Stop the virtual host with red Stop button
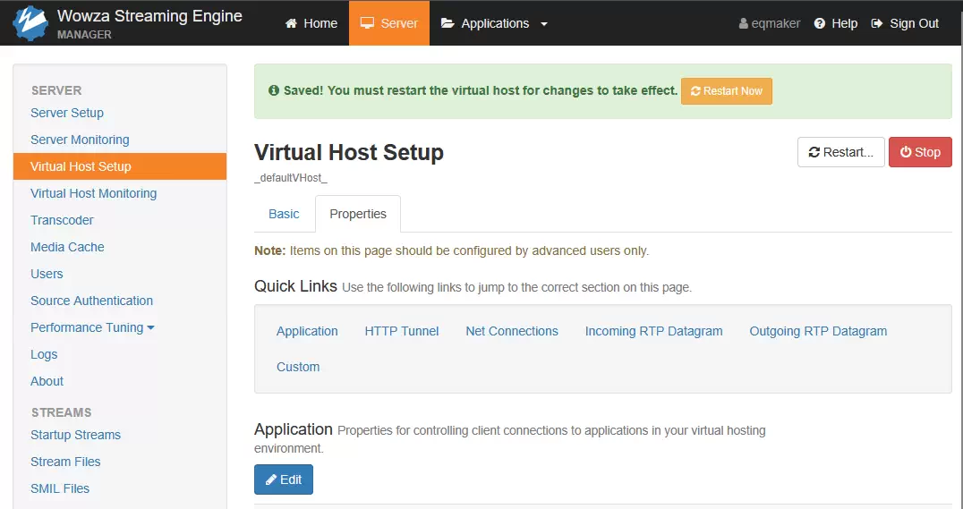The height and width of the screenshot is (509, 963). click(920, 152)
